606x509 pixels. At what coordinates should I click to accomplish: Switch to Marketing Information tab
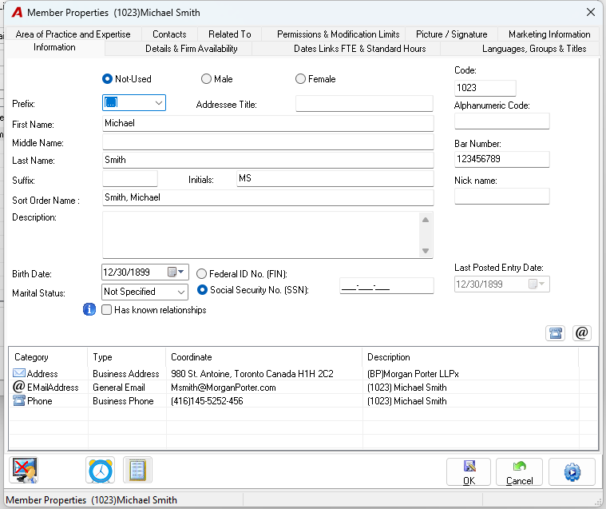click(x=549, y=34)
